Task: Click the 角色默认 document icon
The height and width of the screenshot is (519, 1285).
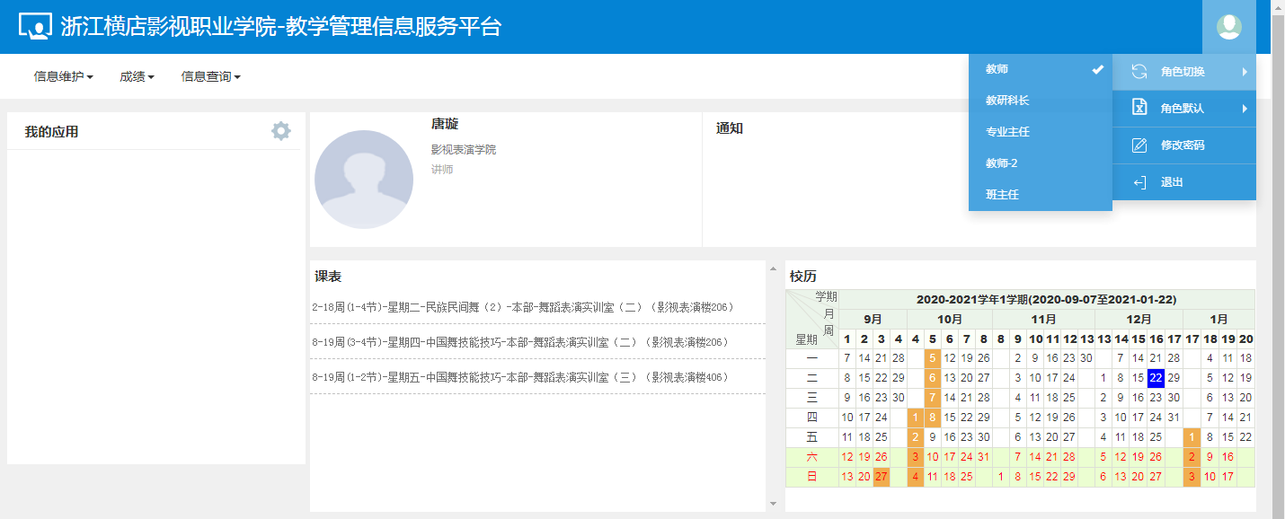Action: (x=1139, y=109)
